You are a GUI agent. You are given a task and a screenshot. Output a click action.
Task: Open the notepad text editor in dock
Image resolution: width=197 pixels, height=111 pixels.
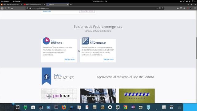click(79, 107)
